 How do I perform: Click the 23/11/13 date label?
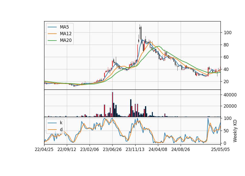pyautogui.click(x=135, y=149)
